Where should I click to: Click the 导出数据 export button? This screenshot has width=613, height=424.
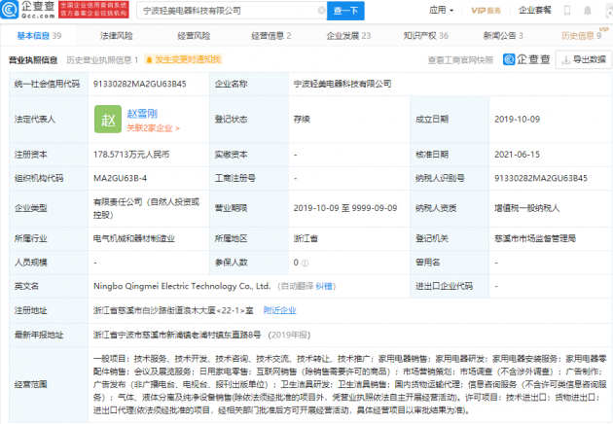tap(584, 59)
